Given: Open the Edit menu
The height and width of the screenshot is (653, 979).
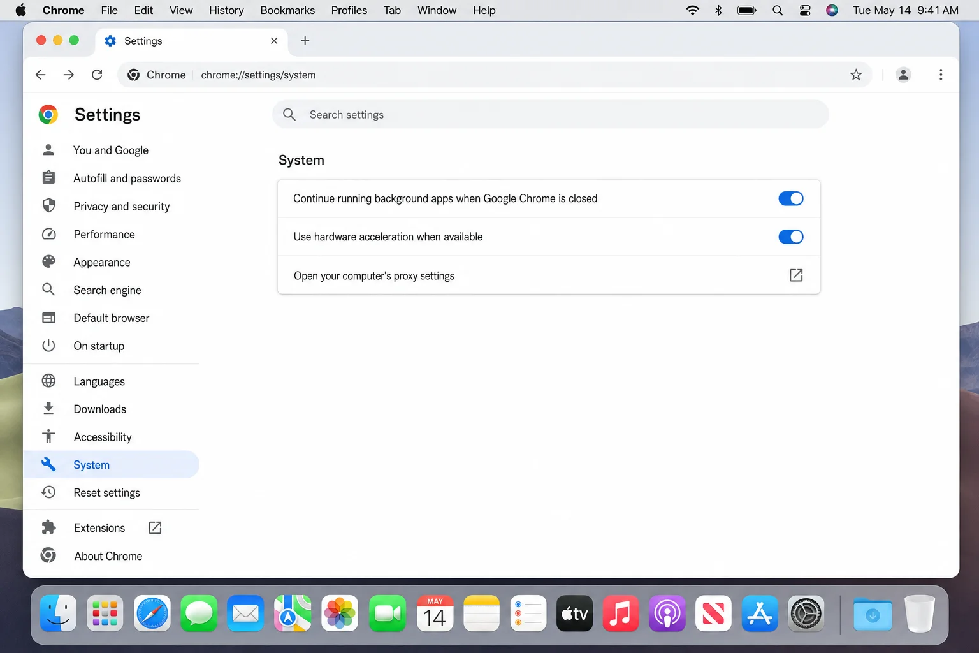Looking at the screenshot, I should pos(143,10).
